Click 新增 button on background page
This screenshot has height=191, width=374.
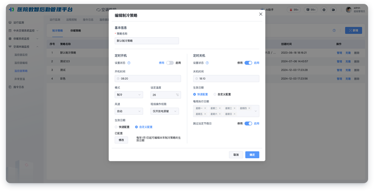tap(353, 30)
